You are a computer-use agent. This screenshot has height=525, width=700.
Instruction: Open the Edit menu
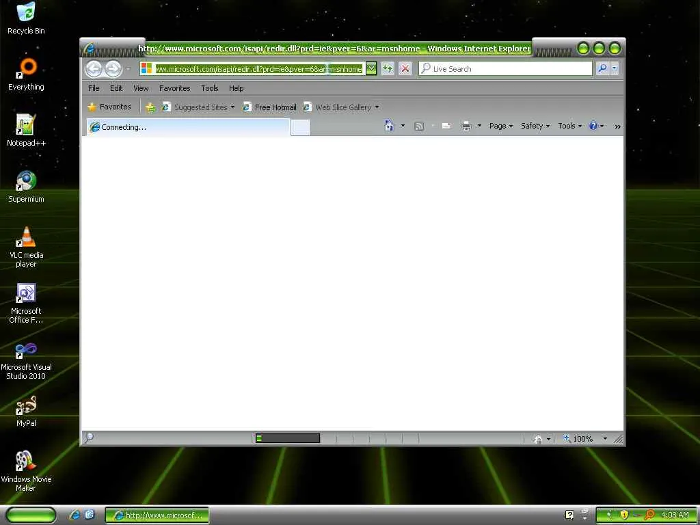pos(116,88)
